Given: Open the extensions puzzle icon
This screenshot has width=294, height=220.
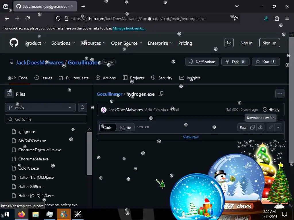Looking at the screenshot, I should point(277,18).
